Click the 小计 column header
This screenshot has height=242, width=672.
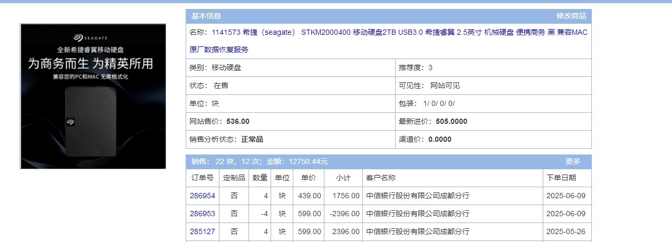point(343,178)
